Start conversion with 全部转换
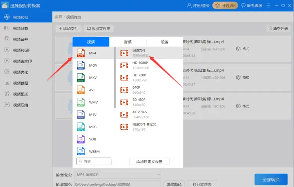294x187 pixels. pos(271,180)
